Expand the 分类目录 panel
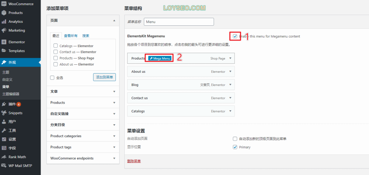Screen dimensions: 369x175 114,125
